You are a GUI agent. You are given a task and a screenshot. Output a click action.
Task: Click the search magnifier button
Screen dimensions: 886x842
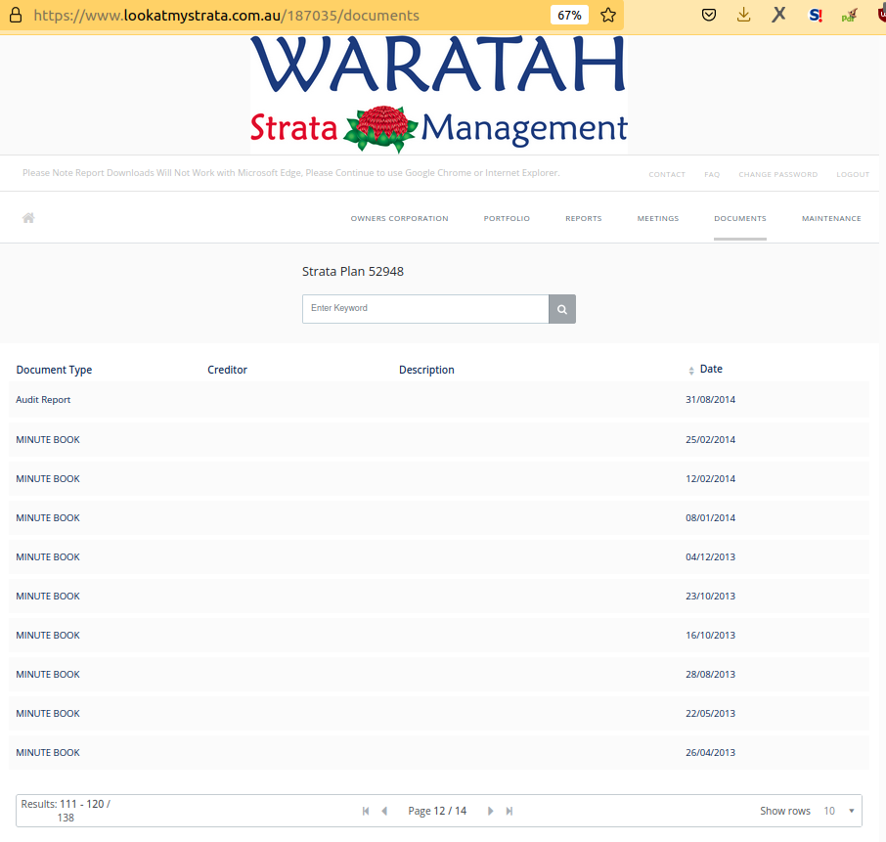pyautogui.click(x=562, y=309)
